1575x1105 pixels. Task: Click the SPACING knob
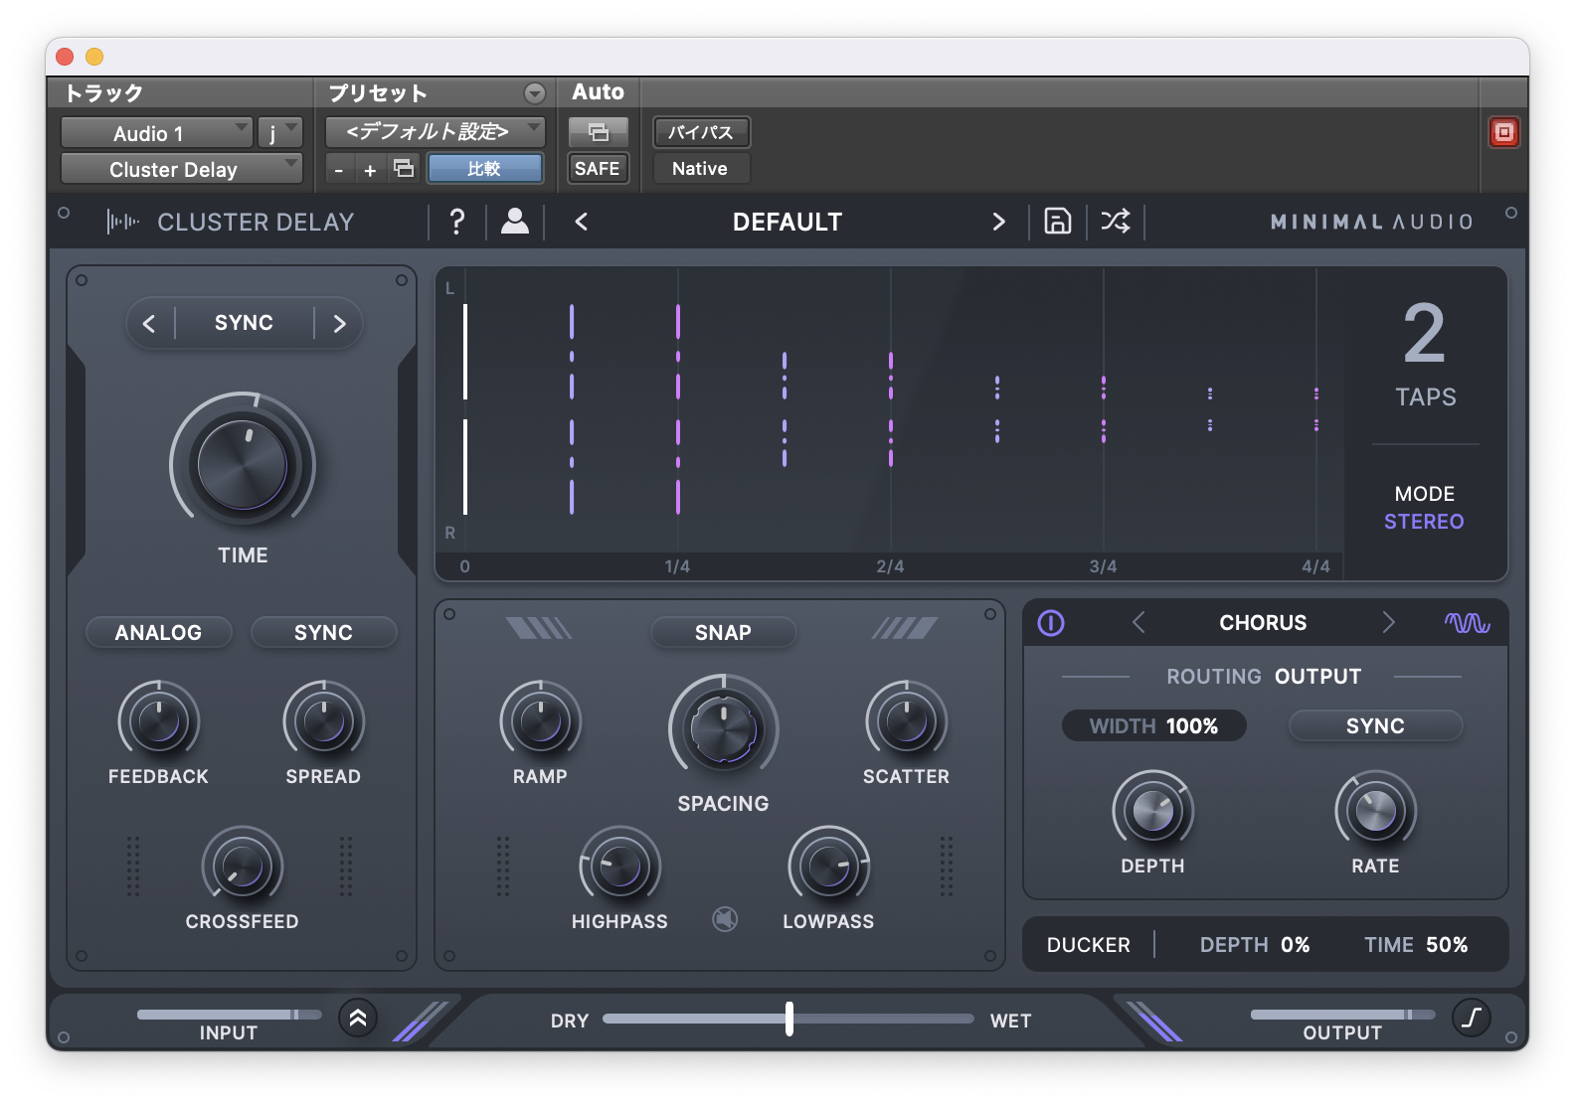[724, 730]
